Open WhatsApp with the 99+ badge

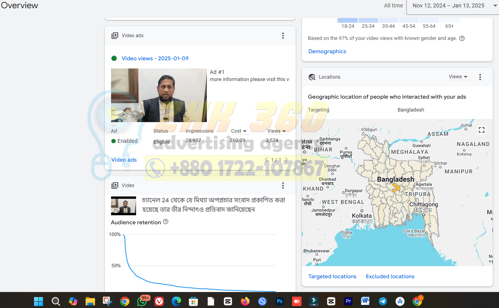tap(142, 301)
